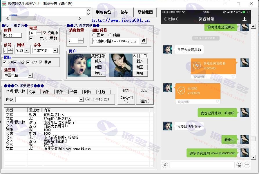The height and width of the screenshot is (174, 259).
Task: Click 截图 for the 笑我孤僻 user
Action: point(98,67)
